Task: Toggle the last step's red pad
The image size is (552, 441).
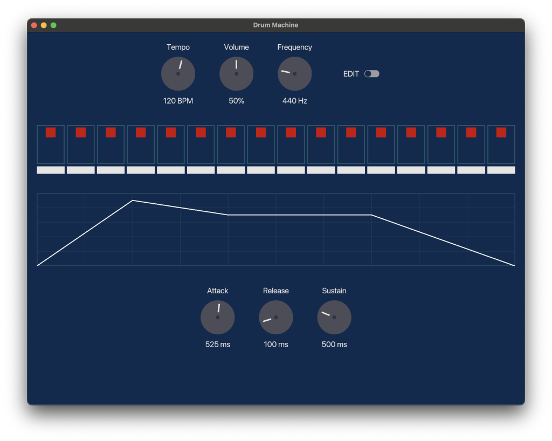Action: coord(501,133)
